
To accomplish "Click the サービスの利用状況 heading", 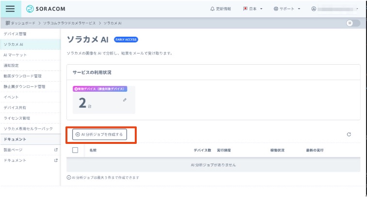I will tap(92, 72).
